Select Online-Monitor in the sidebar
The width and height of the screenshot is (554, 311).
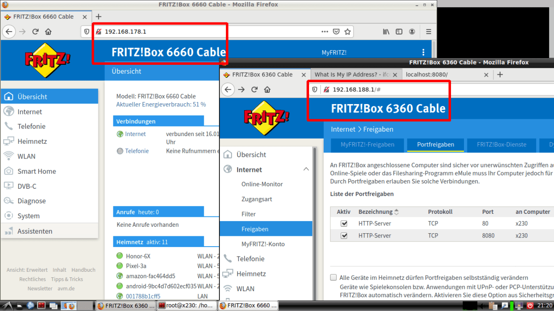point(262,184)
